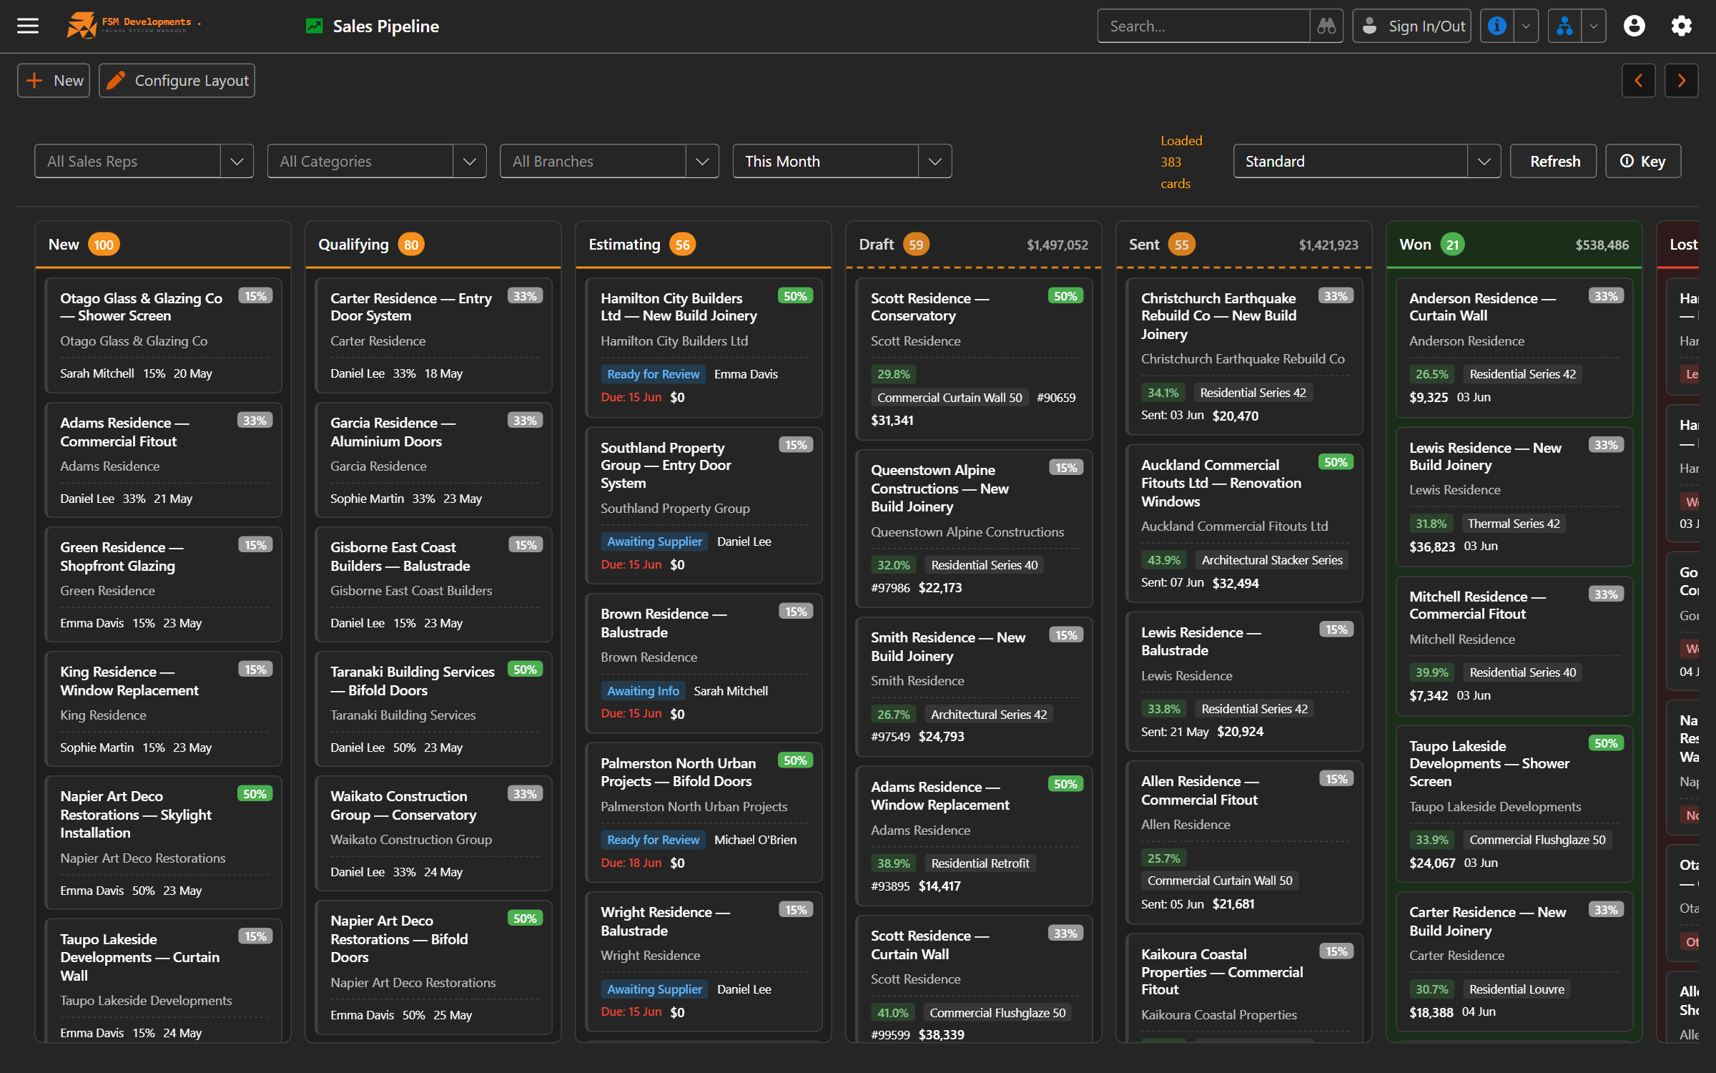1716x1073 pixels.
Task: Click Due: 18 Jun on Palmerston North card
Action: [631, 863]
